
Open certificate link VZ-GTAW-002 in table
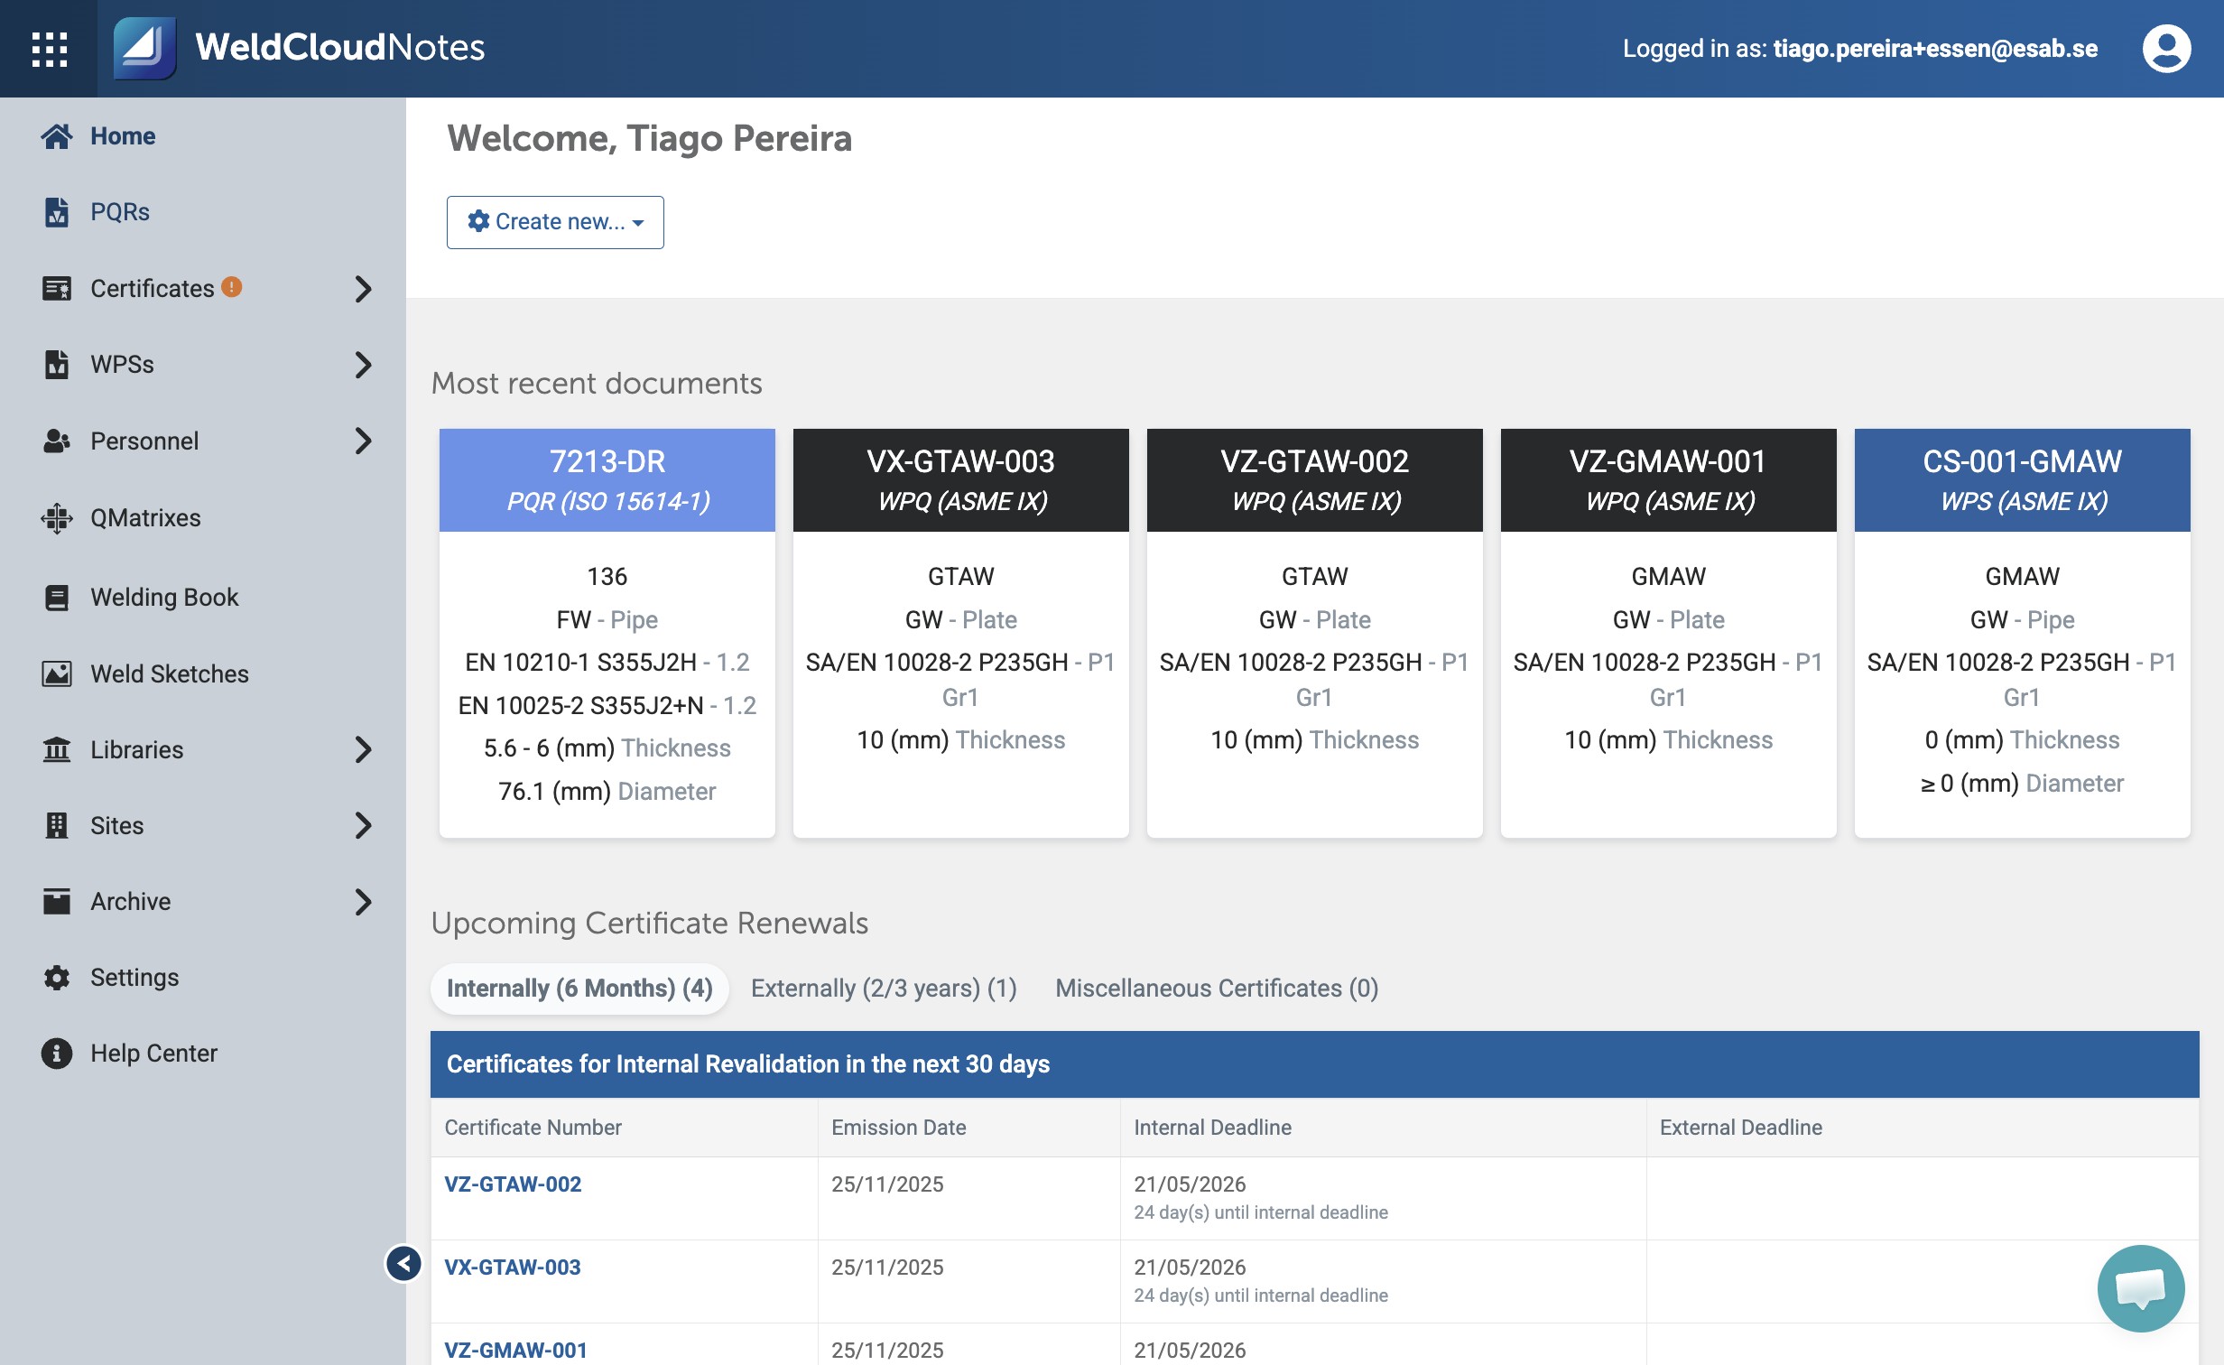[513, 1184]
